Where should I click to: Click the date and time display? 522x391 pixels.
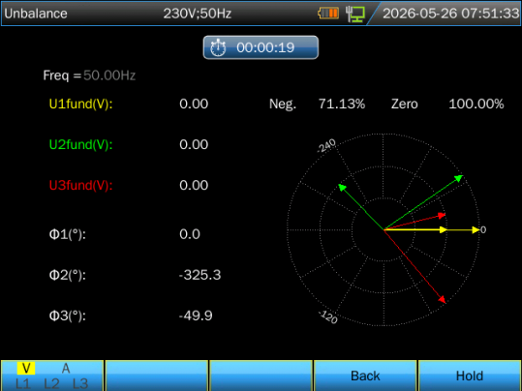pos(450,14)
